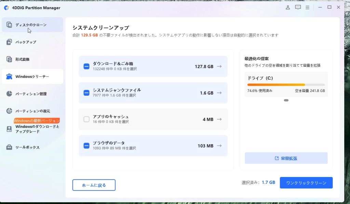Click the toolbox briefcase icon
Viewport: 350px width, 204px height.
9,147
